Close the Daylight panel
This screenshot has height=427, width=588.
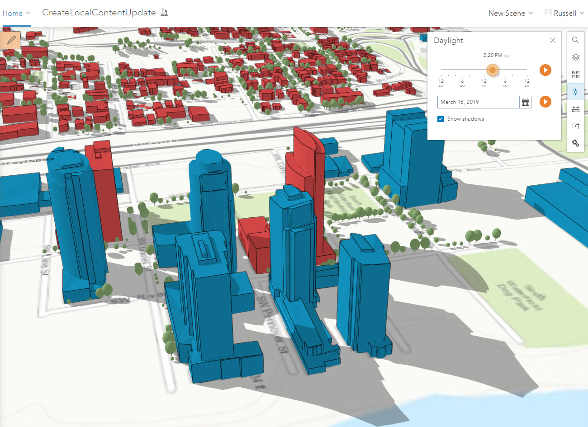pyautogui.click(x=553, y=40)
